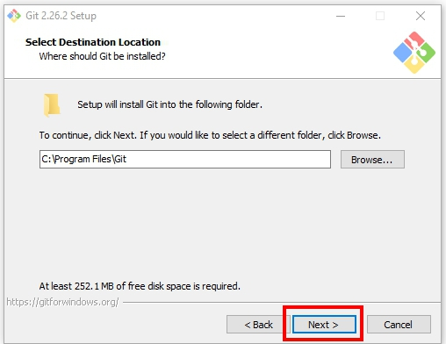The image size is (446, 344).
Task: Open the Browse... folder picker
Action: pyautogui.click(x=372, y=160)
